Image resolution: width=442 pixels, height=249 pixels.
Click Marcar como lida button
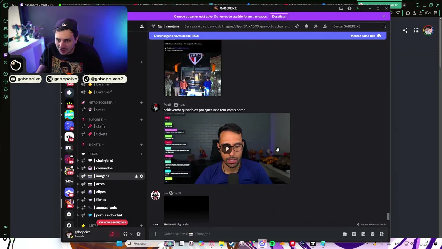pyautogui.click(x=365, y=36)
